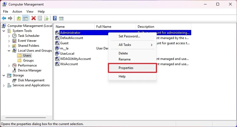Click the Forward arrow toolbar icon
This screenshot has width=237, height=127.
coord(10,18)
